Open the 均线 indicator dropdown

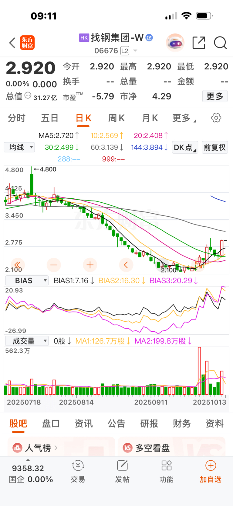tap(19, 147)
